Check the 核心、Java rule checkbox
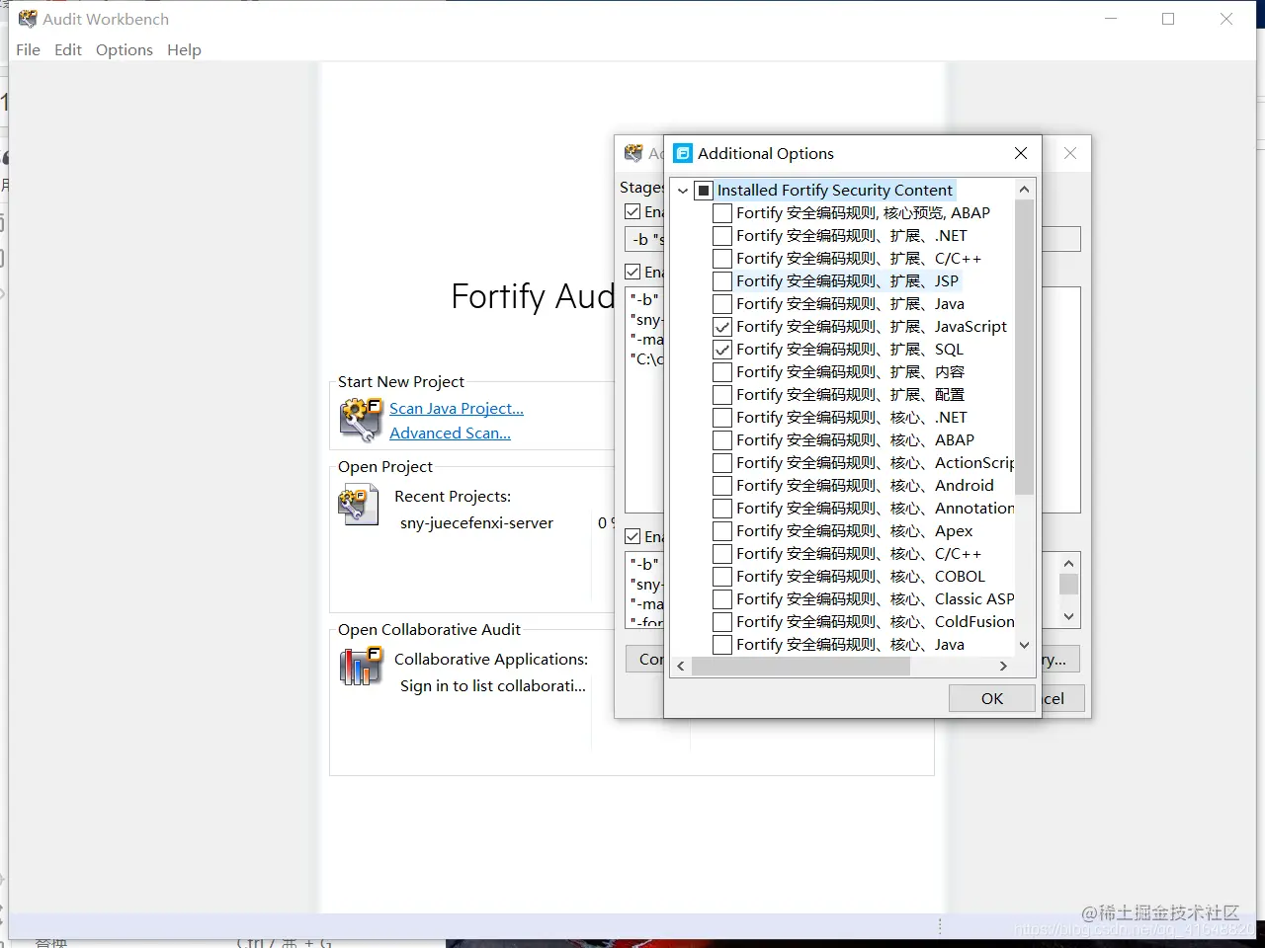The image size is (1265, 948). click(x=722, y=644)
